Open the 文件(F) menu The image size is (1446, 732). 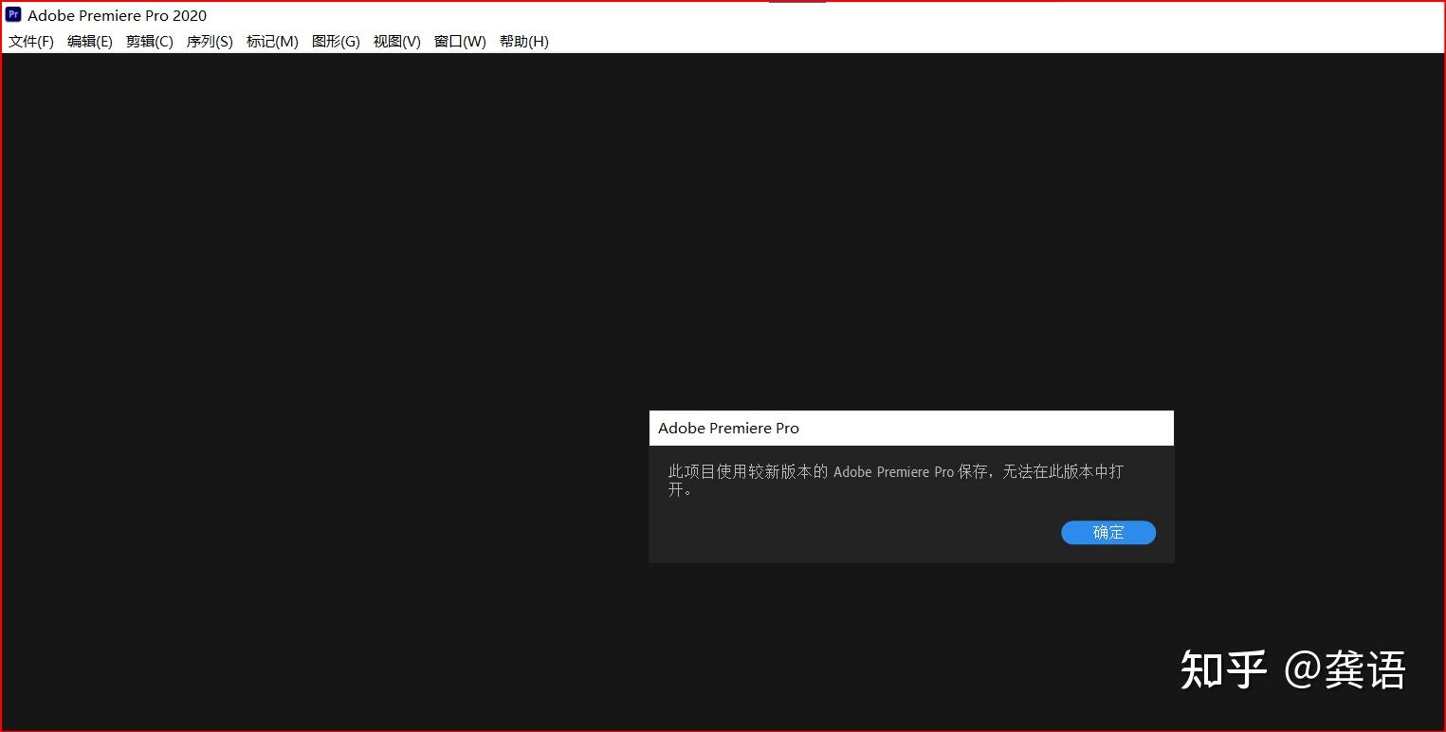(x=31, y=42)
